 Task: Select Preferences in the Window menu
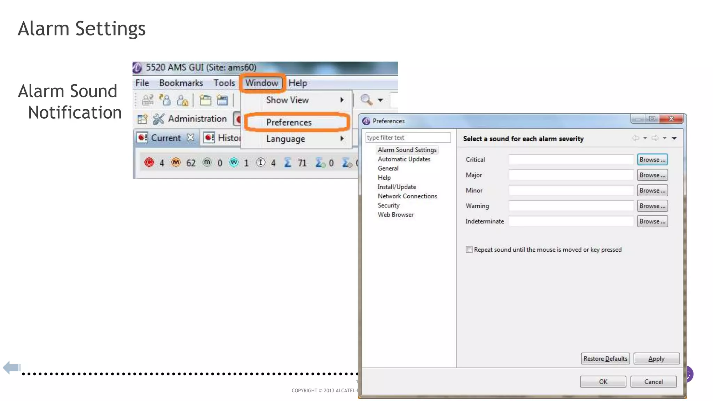[289, 122]
